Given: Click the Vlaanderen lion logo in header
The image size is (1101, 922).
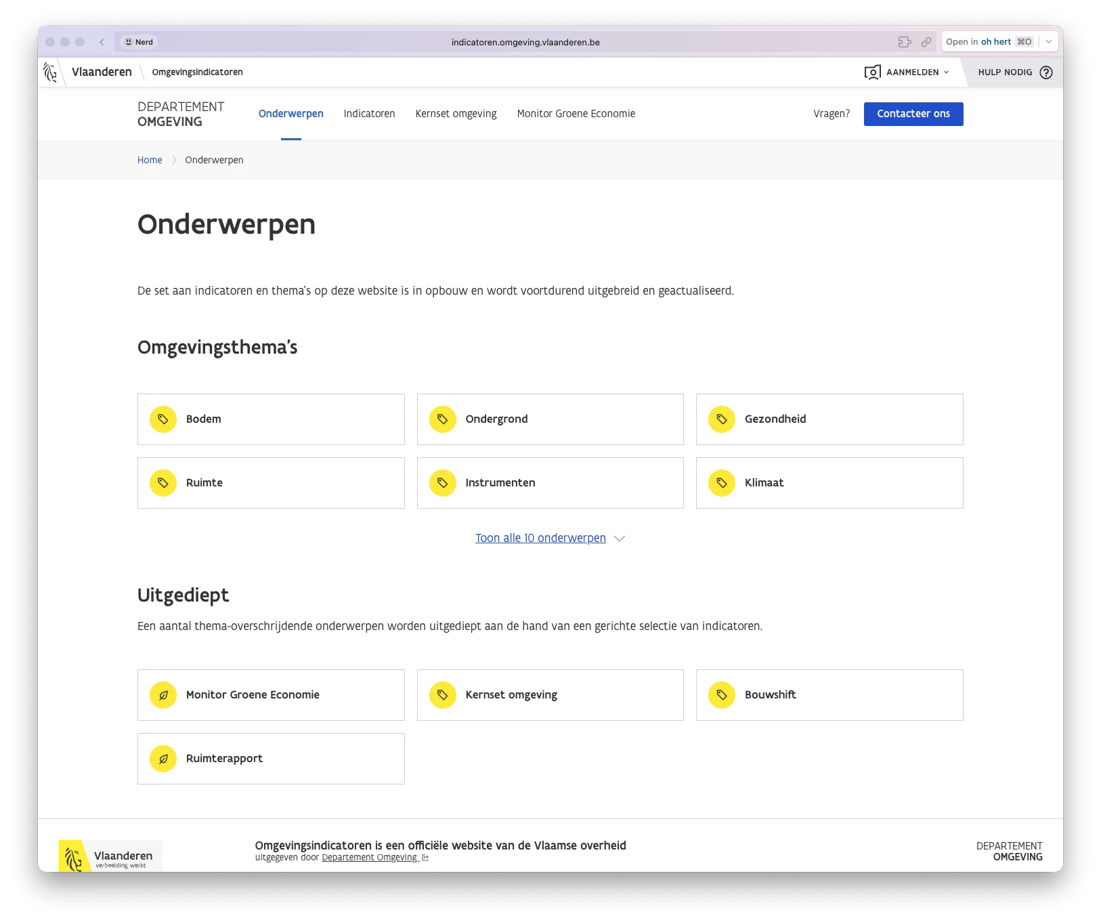Looking at the screenshot, I should click(x=51, y=72).
